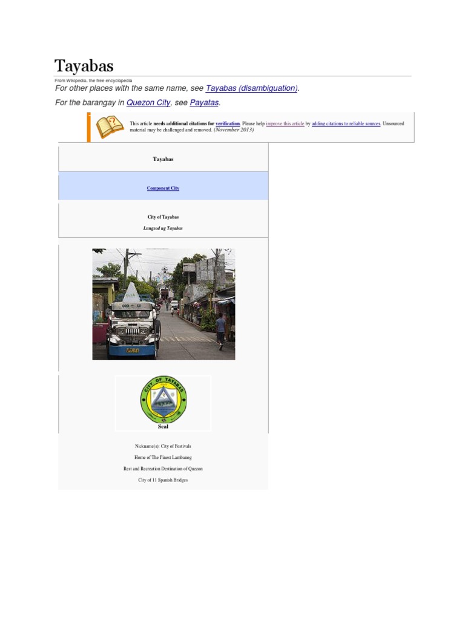Click the 'Seal' caption
The width and height of the screenshot is (465, 620).
click(163, 426)
